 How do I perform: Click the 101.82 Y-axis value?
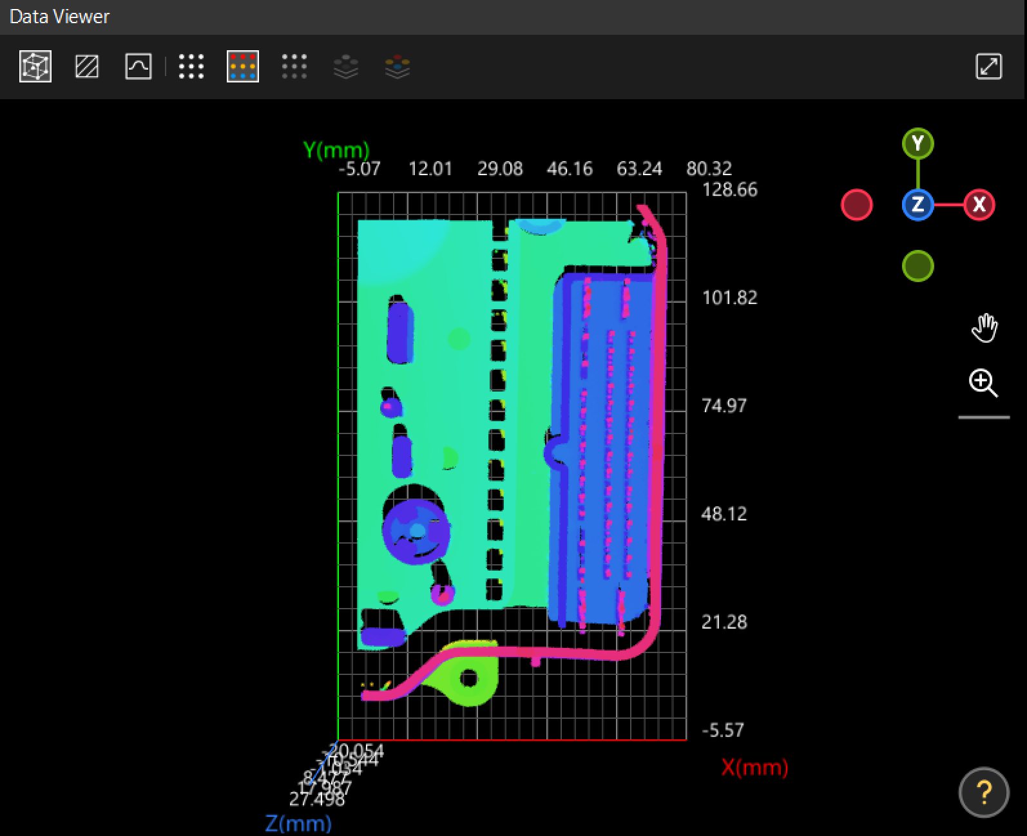(729, 298)
